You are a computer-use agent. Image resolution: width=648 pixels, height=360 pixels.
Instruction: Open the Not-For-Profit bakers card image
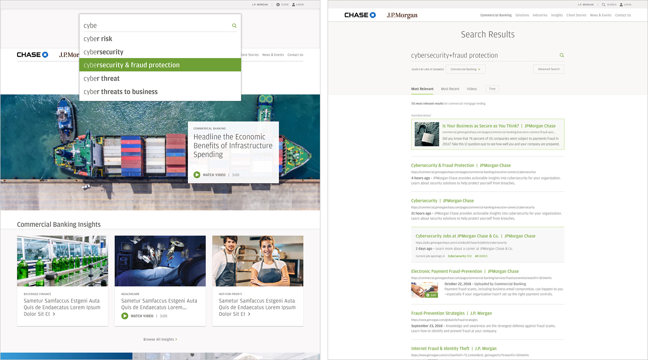(258, 261)
